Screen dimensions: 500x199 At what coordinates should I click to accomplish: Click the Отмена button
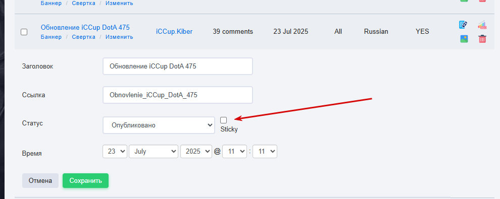pyautogui.click(x=40, y=180)
